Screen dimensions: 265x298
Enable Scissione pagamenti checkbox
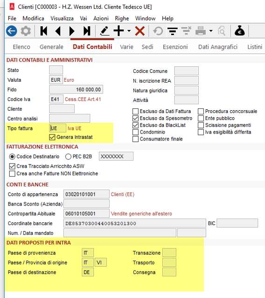pos(201,125)
